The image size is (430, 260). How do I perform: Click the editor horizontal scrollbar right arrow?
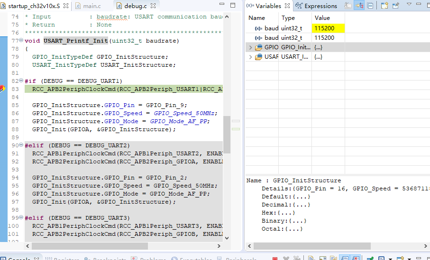219,246
